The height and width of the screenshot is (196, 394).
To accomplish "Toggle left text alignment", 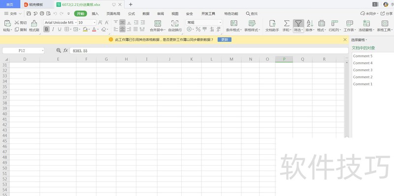I will [x=116, y=29].
